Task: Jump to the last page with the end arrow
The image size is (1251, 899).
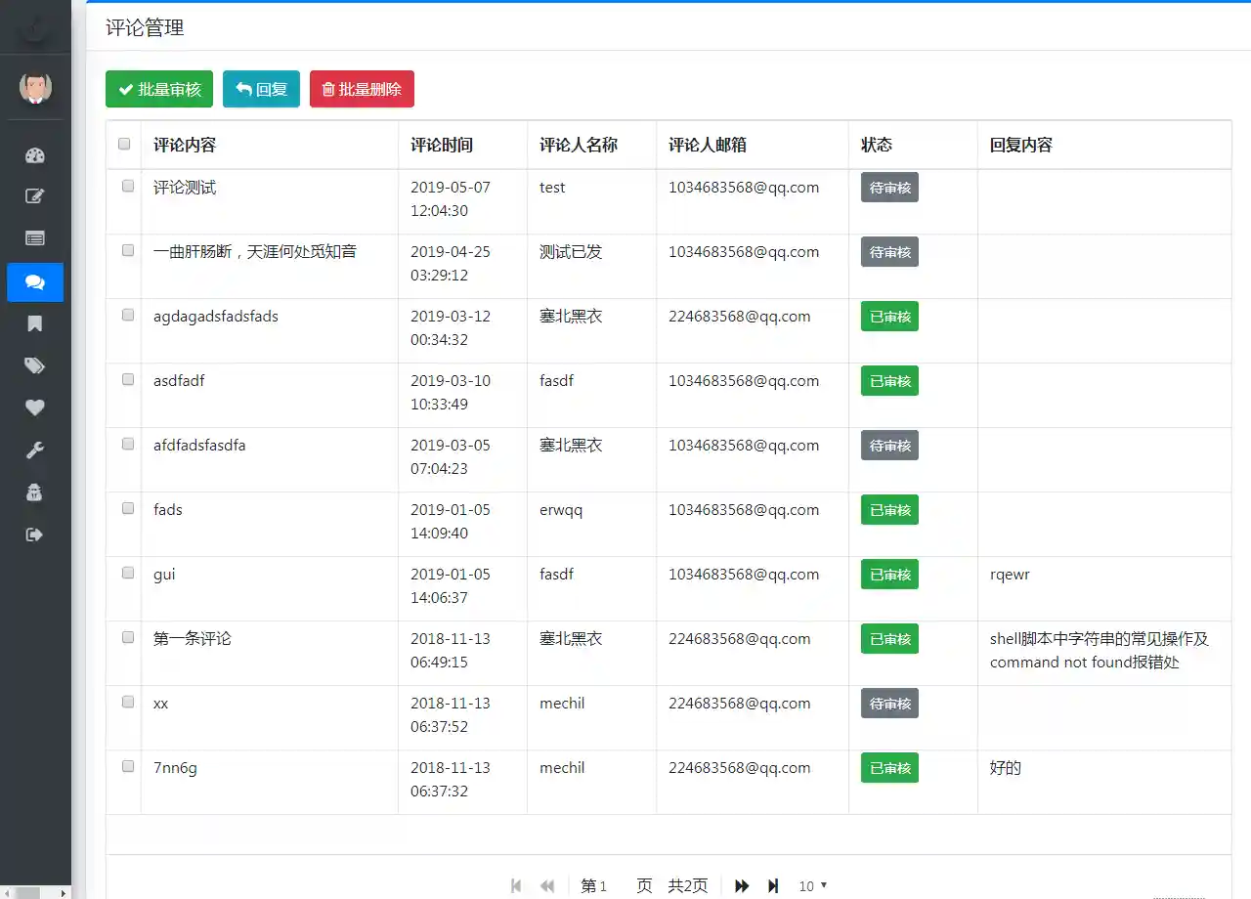Action: point(773,885)
